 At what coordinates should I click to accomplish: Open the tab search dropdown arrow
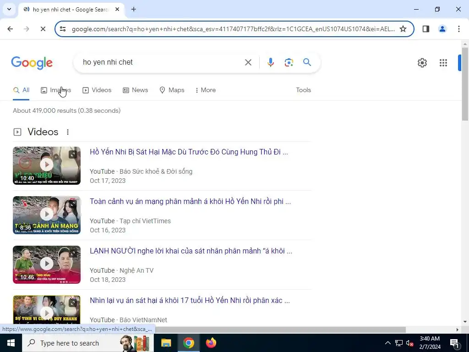(x=9, y=9)
